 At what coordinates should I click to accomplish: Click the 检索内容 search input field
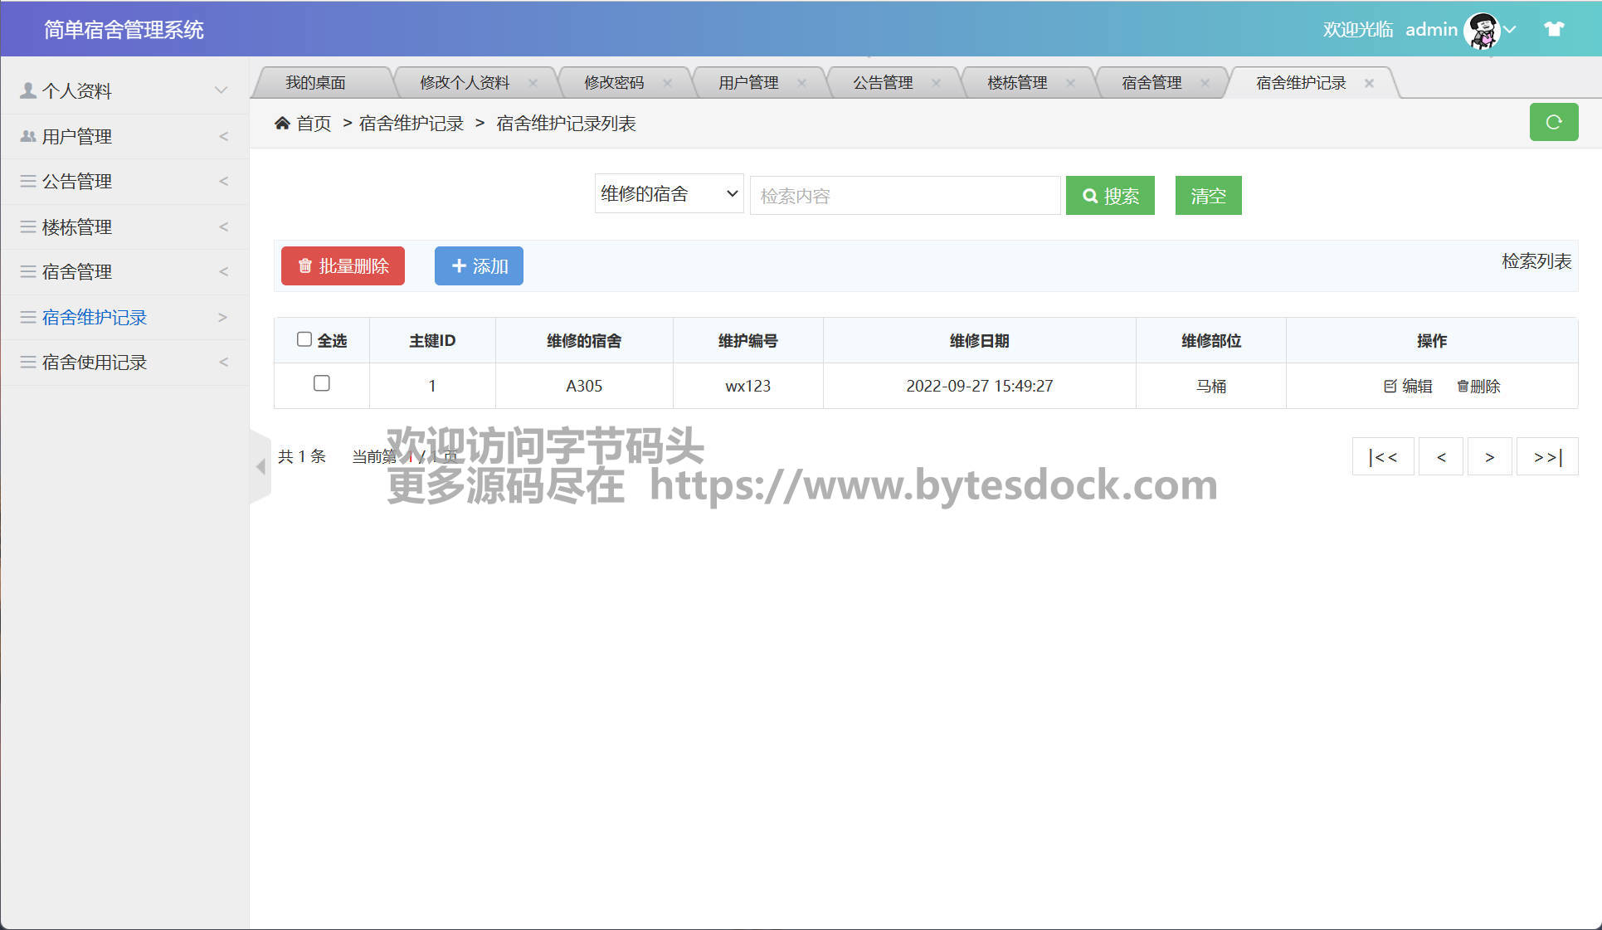point(904,196)
